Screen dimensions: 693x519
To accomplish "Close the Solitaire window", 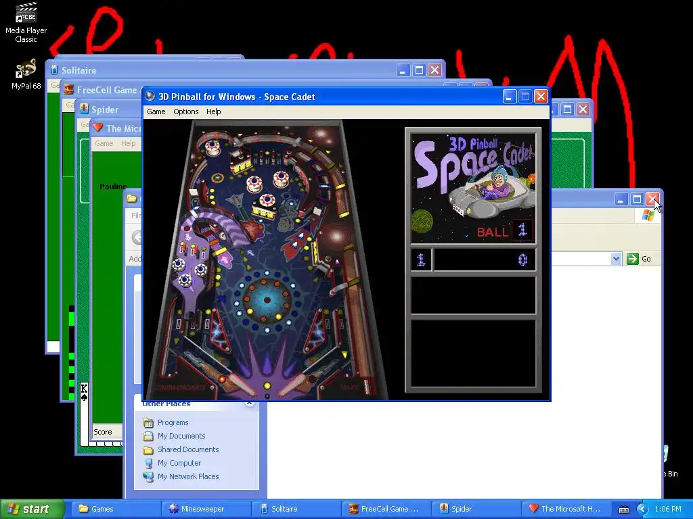I will pos(435,70).
